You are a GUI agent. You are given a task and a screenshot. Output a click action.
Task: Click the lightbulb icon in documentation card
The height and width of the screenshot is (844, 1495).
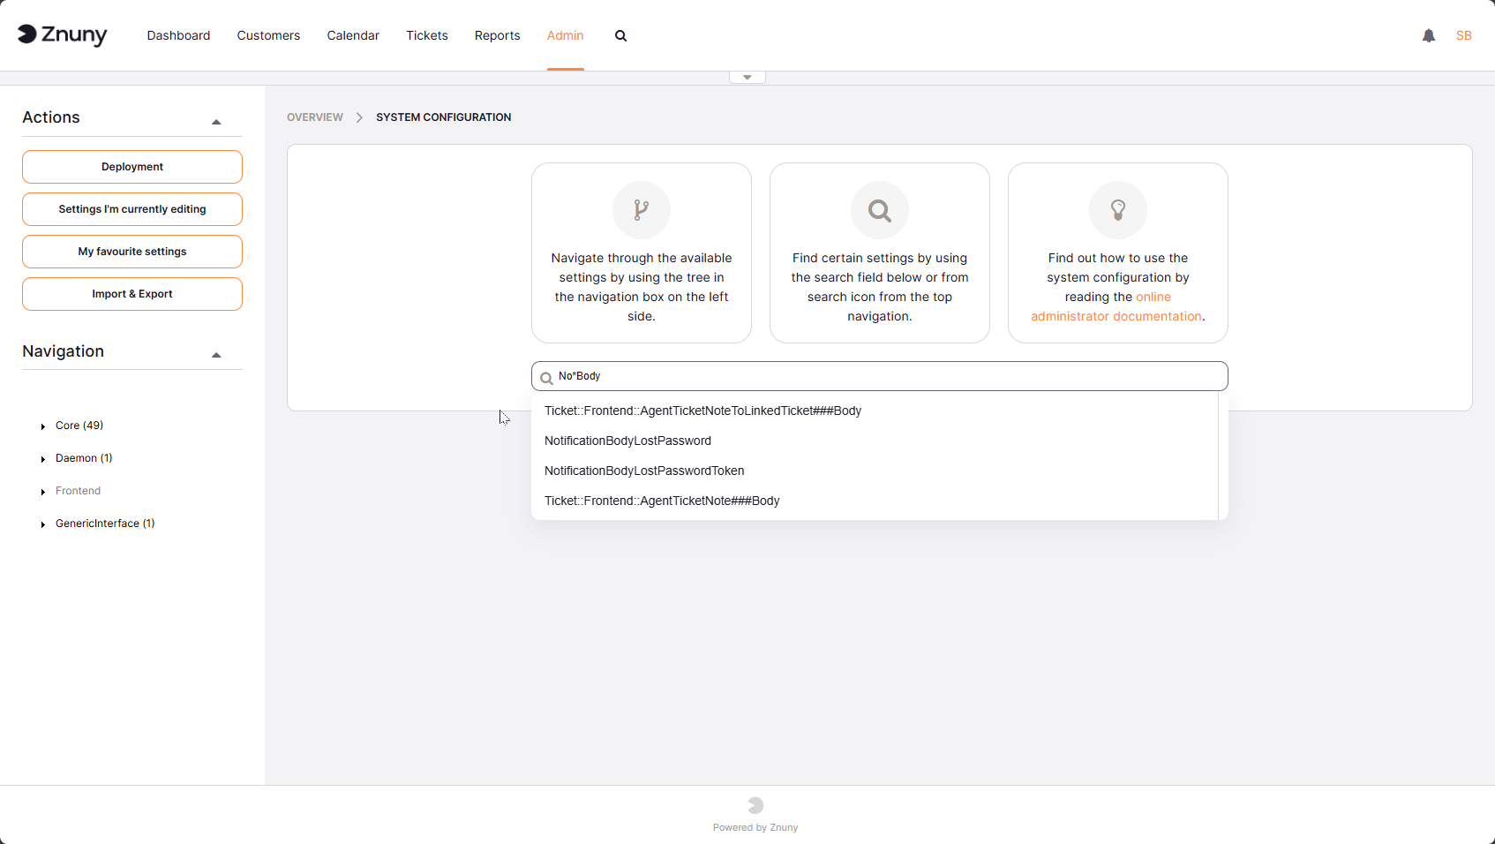(x=1117, y=210)
